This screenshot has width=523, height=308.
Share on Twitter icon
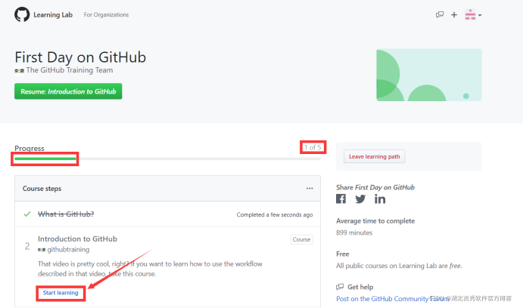coord(360,199)
